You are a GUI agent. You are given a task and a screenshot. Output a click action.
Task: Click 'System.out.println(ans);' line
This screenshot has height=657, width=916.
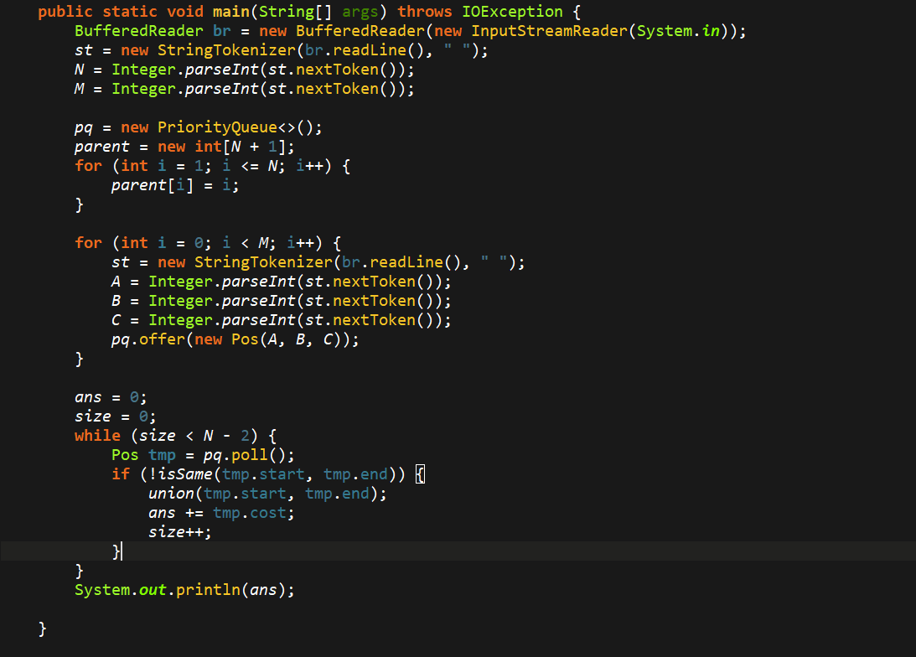184,590
